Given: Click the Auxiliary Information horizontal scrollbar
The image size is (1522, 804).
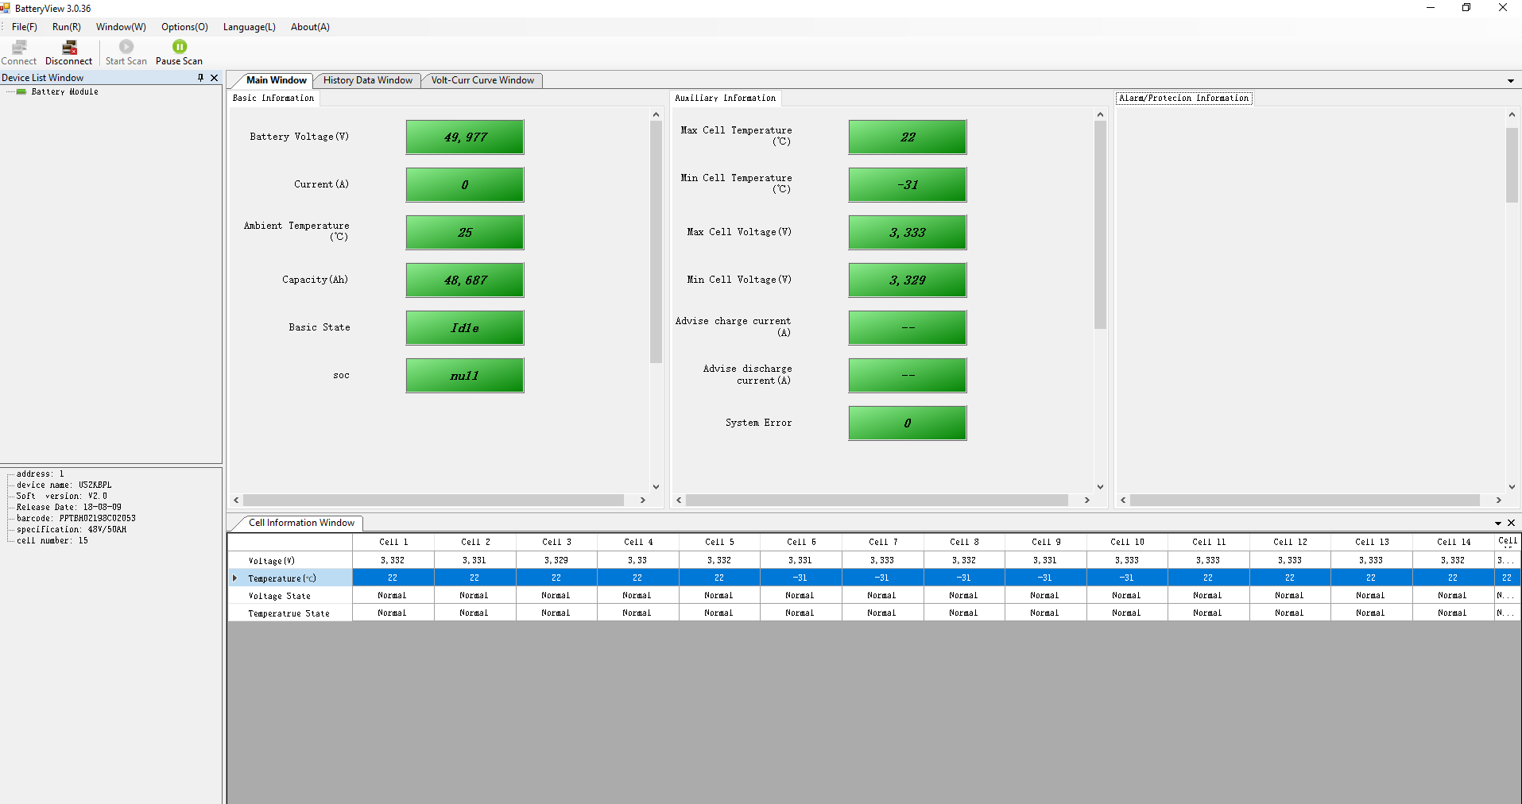Looking at the screenshot, I should click(877, 501).
